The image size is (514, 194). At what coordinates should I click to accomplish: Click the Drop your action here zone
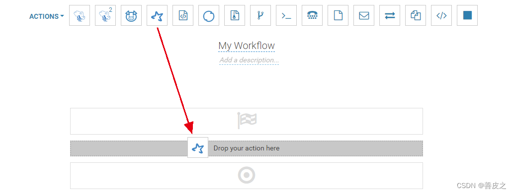(x=247, y=148)
